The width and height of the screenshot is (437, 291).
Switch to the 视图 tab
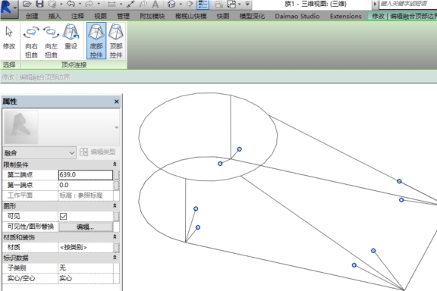100,16
